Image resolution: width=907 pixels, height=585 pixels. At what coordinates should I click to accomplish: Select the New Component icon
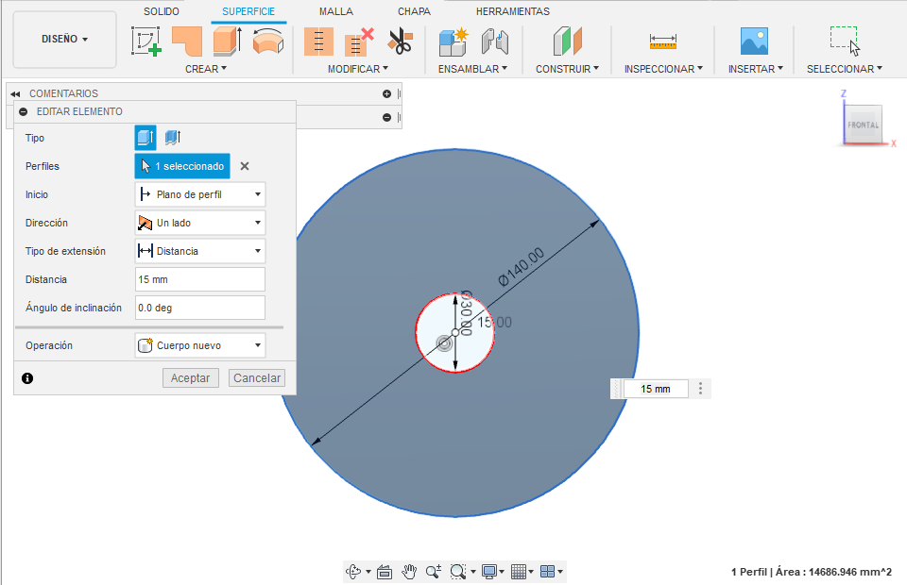click(453, 41)
